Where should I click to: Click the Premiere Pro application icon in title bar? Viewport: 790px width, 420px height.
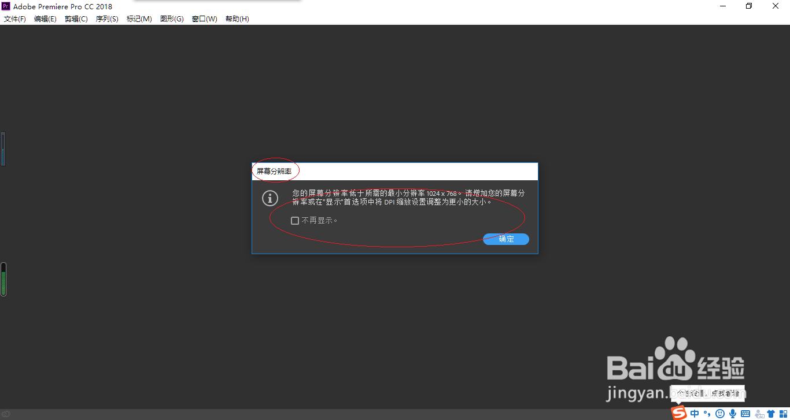6,6
